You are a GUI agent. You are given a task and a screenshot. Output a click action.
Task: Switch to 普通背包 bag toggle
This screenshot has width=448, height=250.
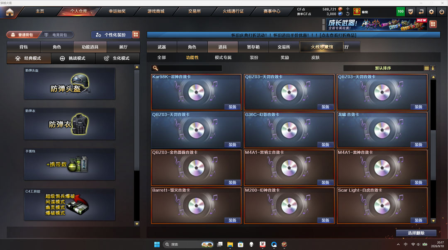click(23, 34)
